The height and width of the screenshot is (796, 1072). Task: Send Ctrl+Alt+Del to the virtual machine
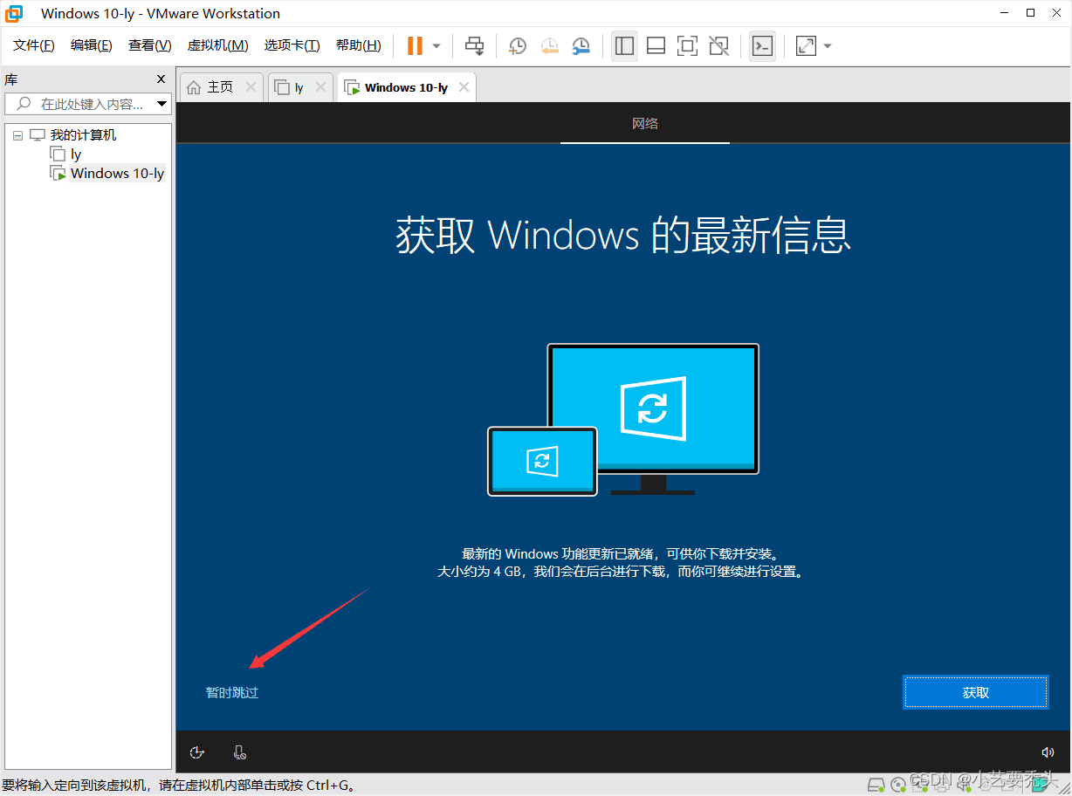point(474,45)
